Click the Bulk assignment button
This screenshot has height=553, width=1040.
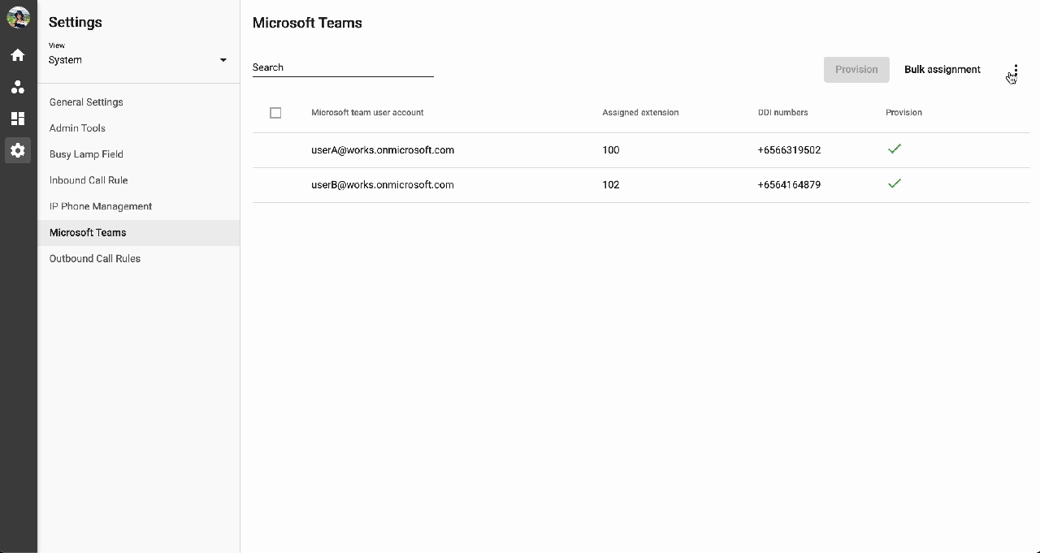(x=942, y=70)
